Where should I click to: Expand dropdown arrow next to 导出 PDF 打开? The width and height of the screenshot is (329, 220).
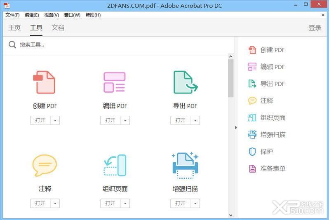pos(195,120)
